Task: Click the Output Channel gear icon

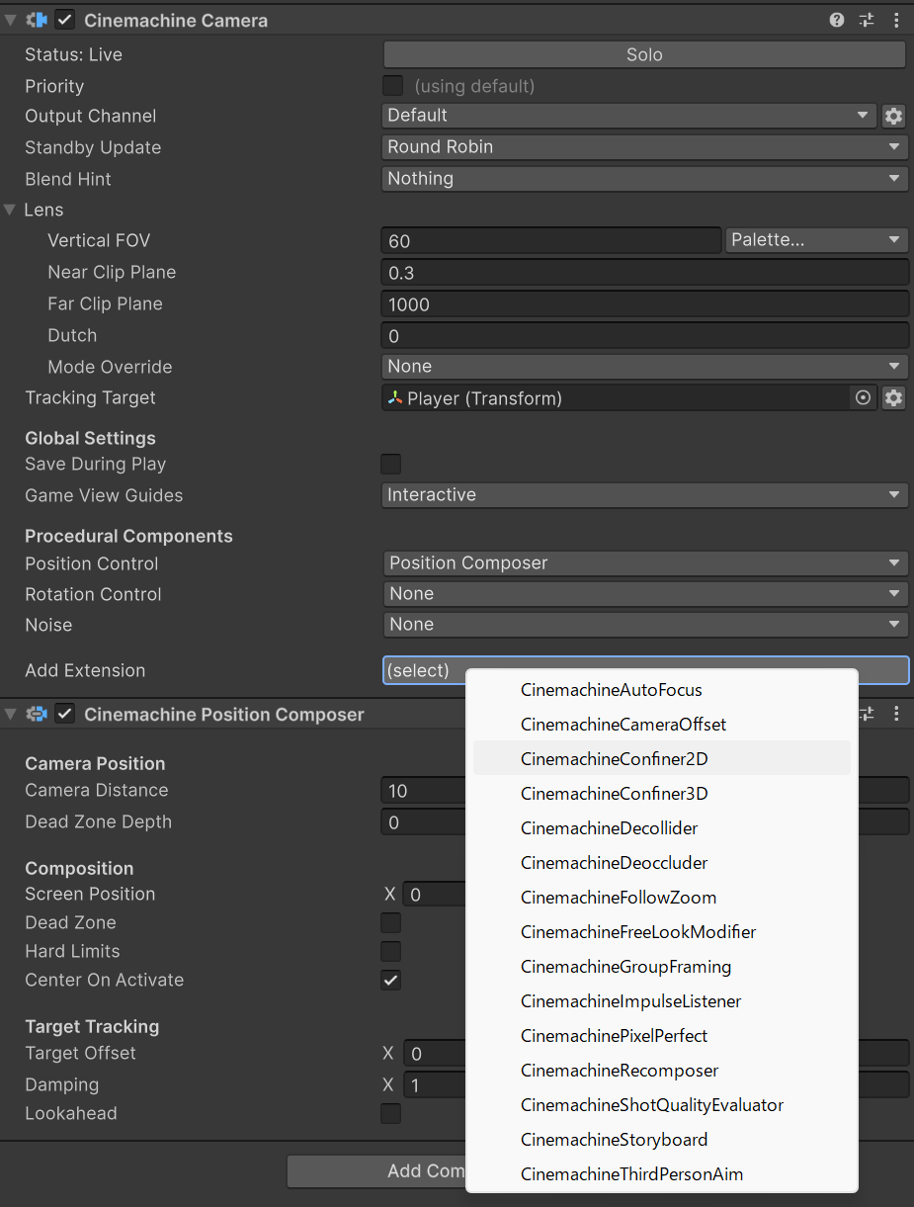Action: pos(893,116)
